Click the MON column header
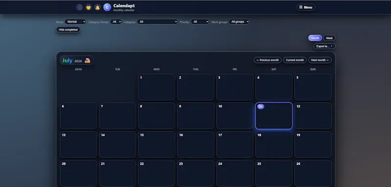Image resolution: width=391 pixels, height=187 pixels. (x=79, y=69)
